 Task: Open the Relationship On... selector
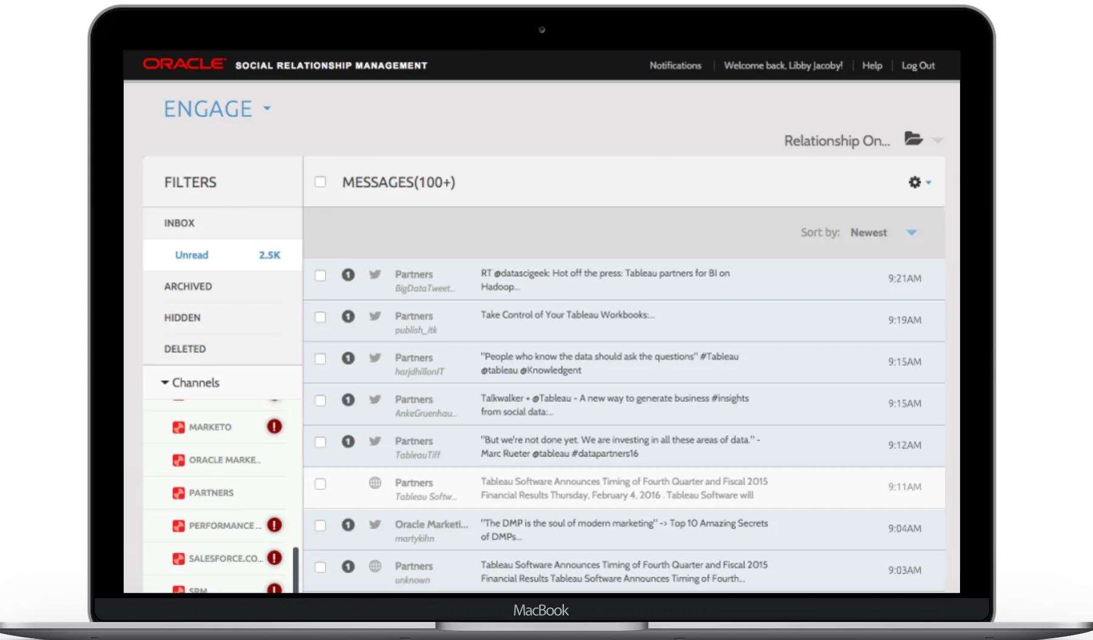pyautogui.click(x=837, y=141)
